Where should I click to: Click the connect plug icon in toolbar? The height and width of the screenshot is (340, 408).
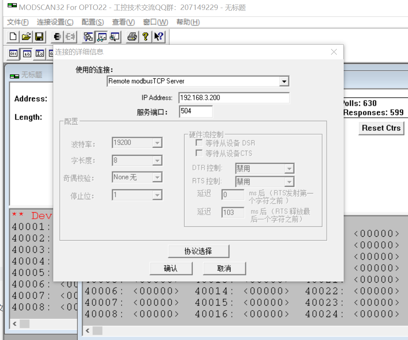tap(57, 37)
